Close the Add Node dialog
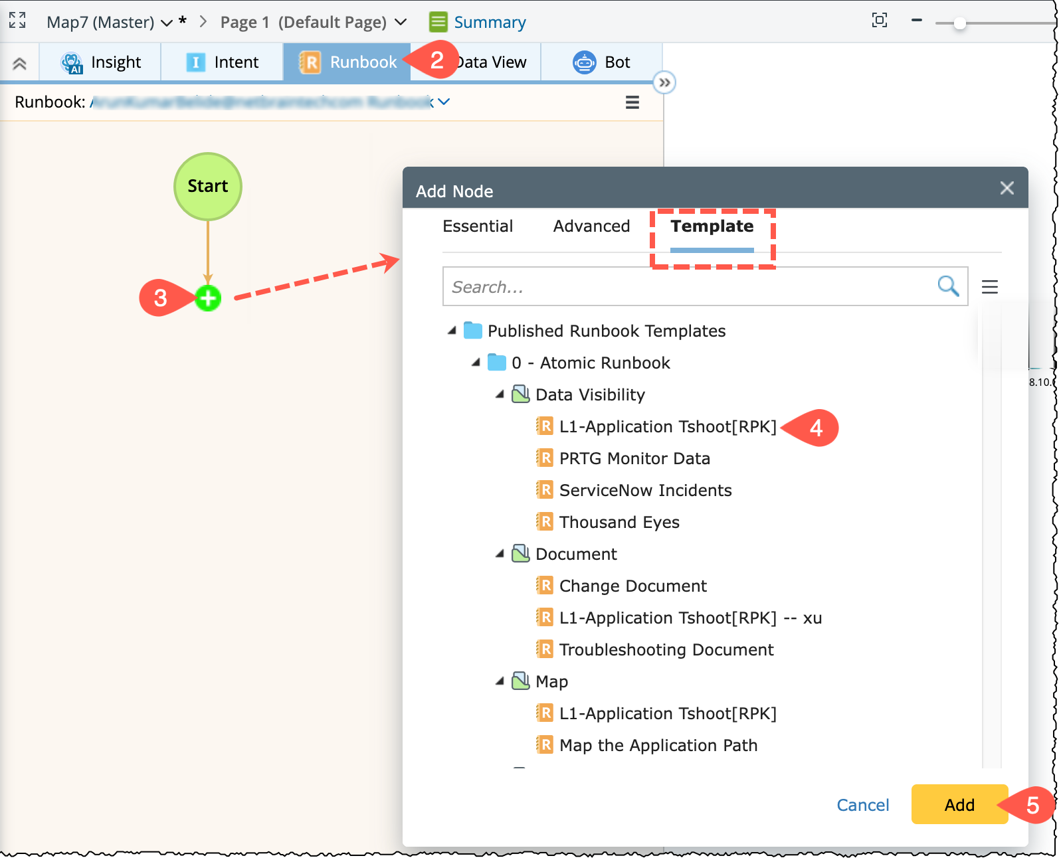 [1007, 189]
